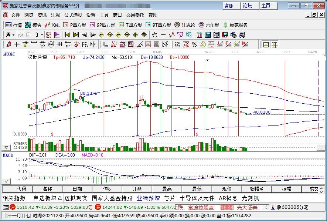The width and height of the screenshot is (327, 221).
Task: Open the 9P四方形 tool
Action: coord(102,25)
